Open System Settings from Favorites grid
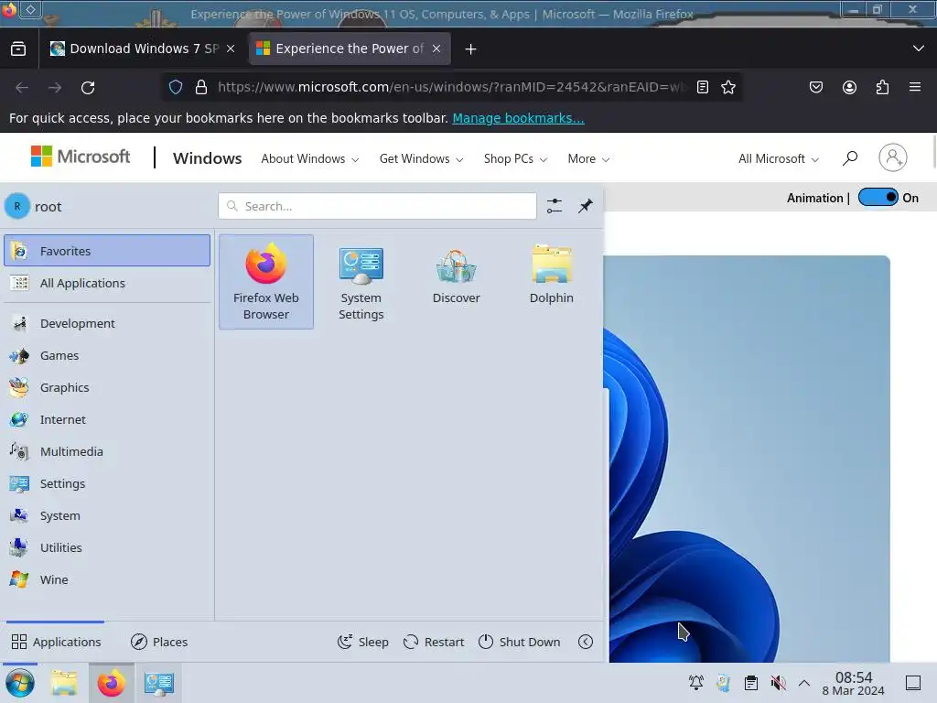This screenshot has height=703, width=937. 361,282
